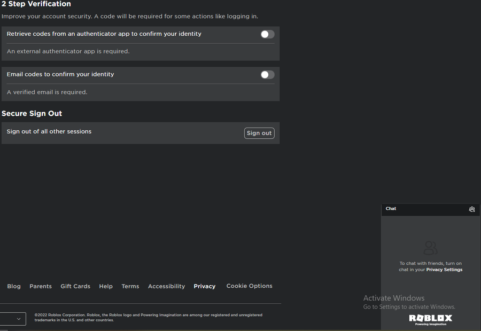Open the Privacy footer link
The width and height of the screenshot is (481, 331).
tap(205, 286)
